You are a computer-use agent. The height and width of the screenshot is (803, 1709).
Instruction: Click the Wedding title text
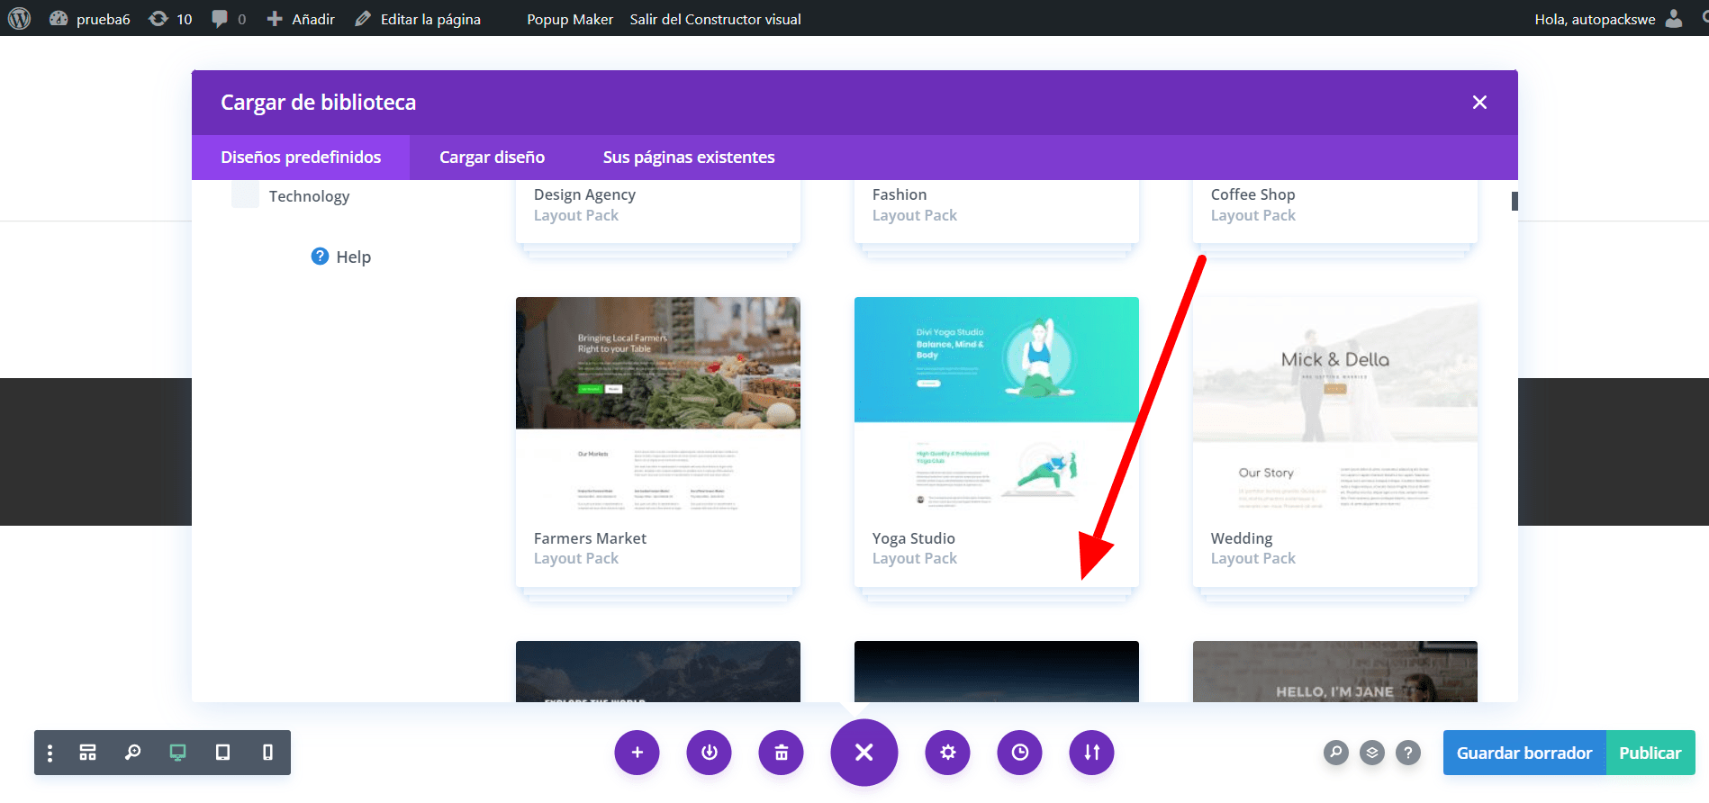1242,538
